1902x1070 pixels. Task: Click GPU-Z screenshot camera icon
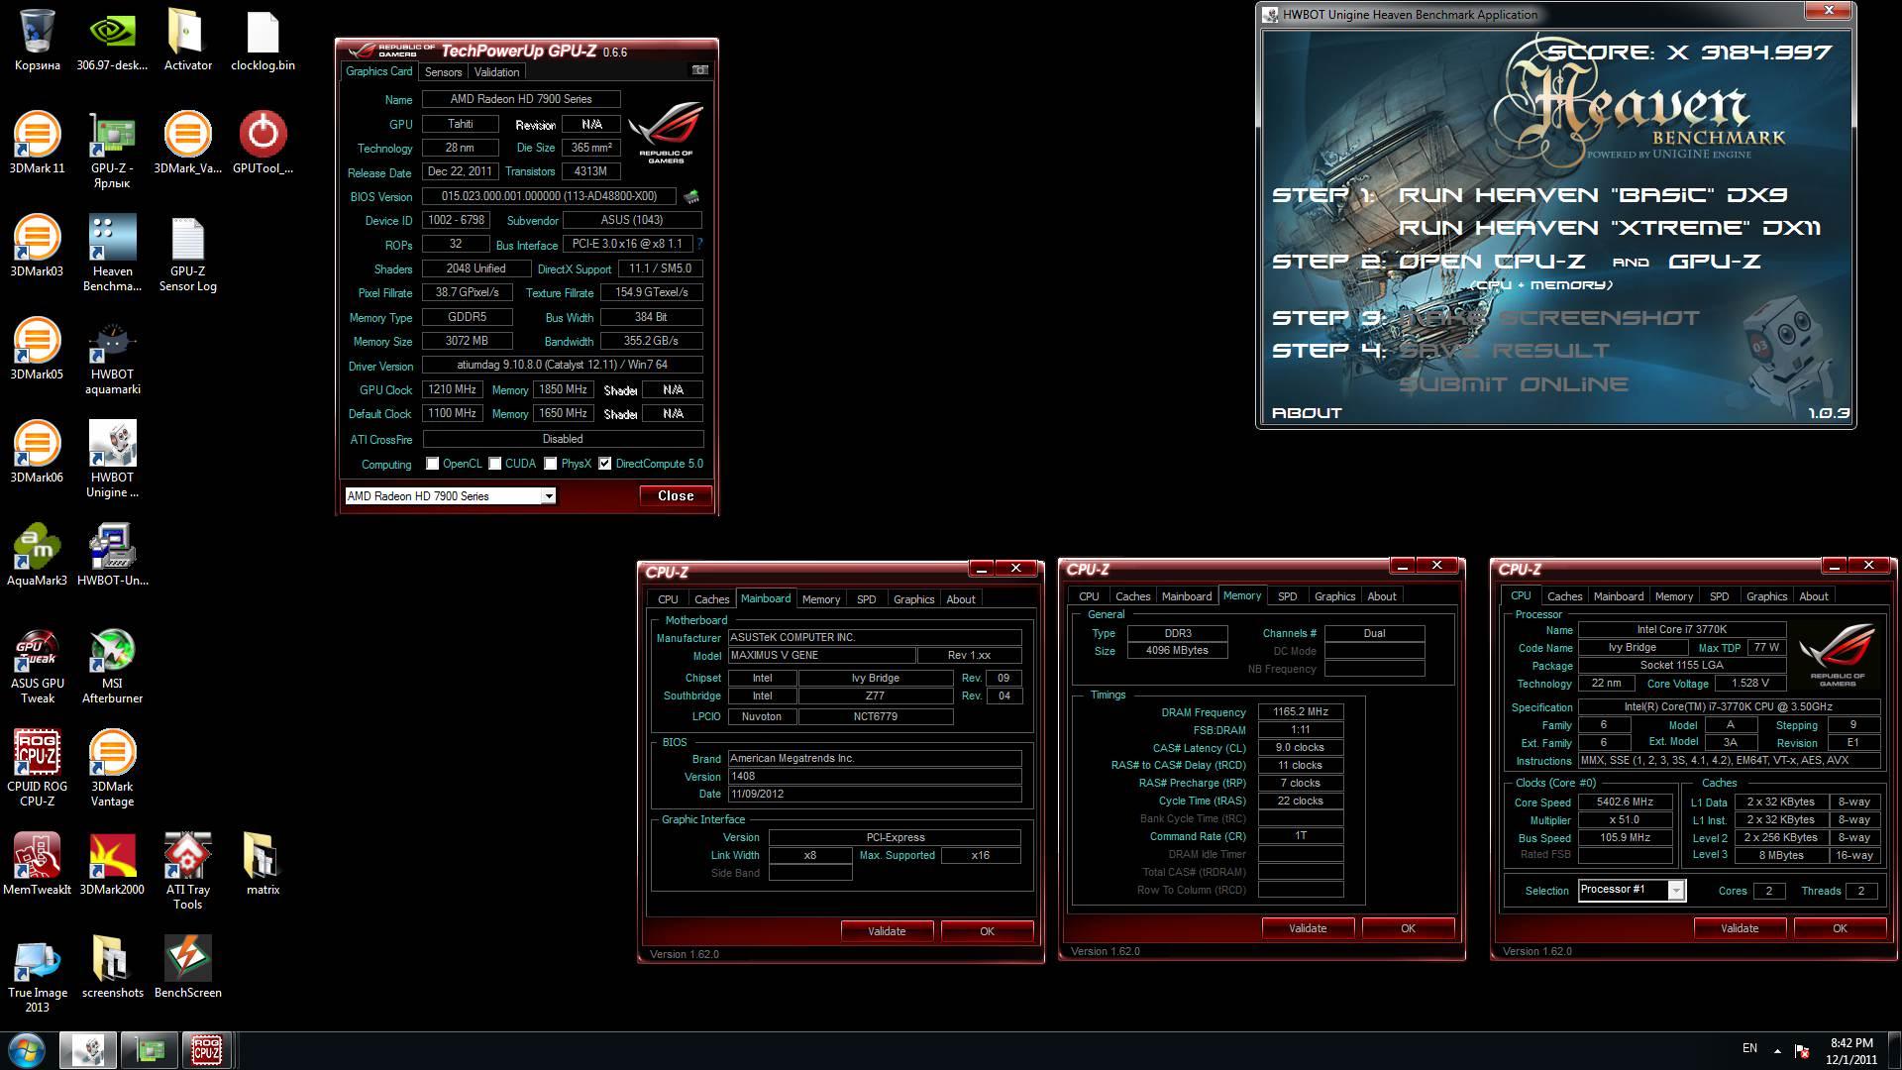(700, 70)
